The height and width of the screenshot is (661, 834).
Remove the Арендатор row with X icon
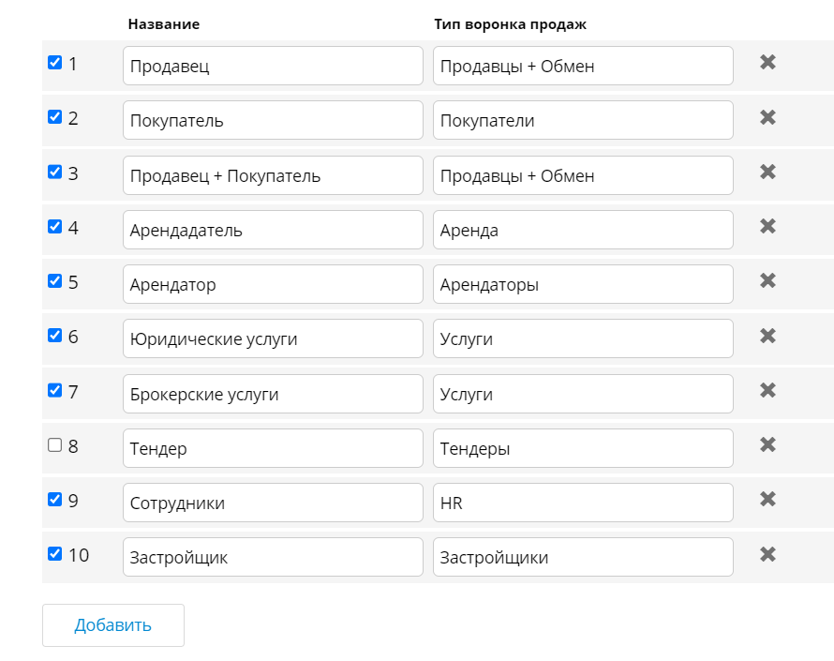tap(767, 280)
